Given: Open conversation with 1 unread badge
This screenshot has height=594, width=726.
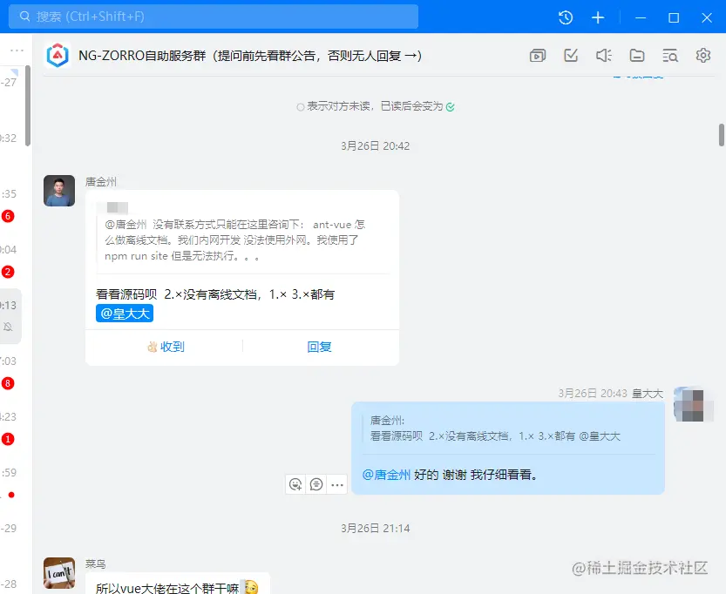Looking at the screenshot, I should click(8, 439).
